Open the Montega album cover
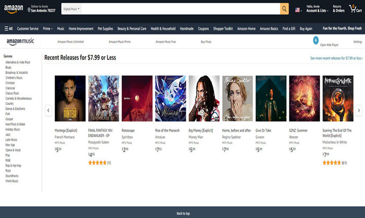365x218 pixels. [x=70, y=98]
